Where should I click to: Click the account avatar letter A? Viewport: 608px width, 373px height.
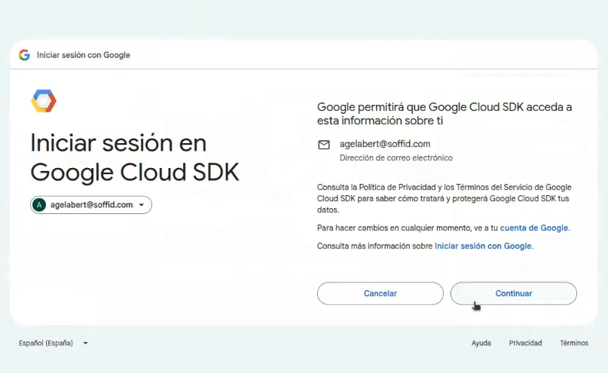click(39, 205)
